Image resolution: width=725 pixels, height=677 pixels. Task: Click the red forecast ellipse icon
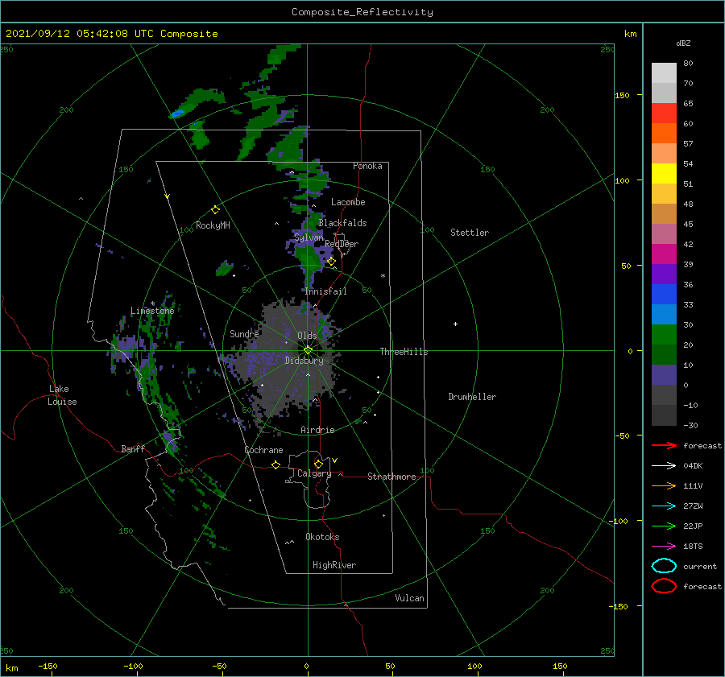point(664,586)
